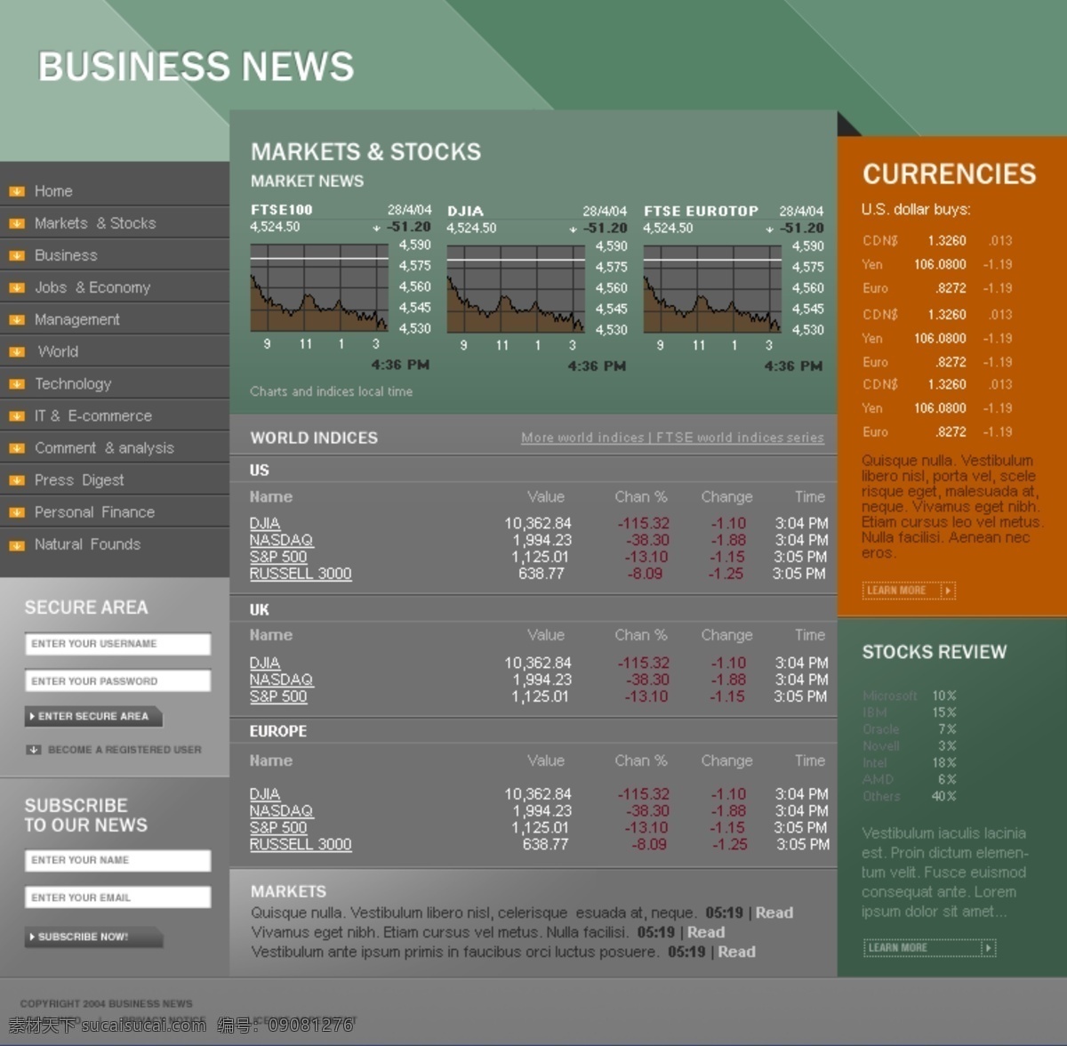This screenshot has width=1067, height=1046.
Task: Click the DJIA market chart
Action: 516,289
